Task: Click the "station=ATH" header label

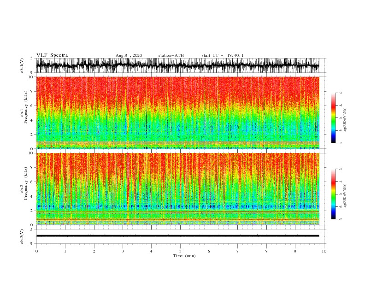Action: click(171, 55)
